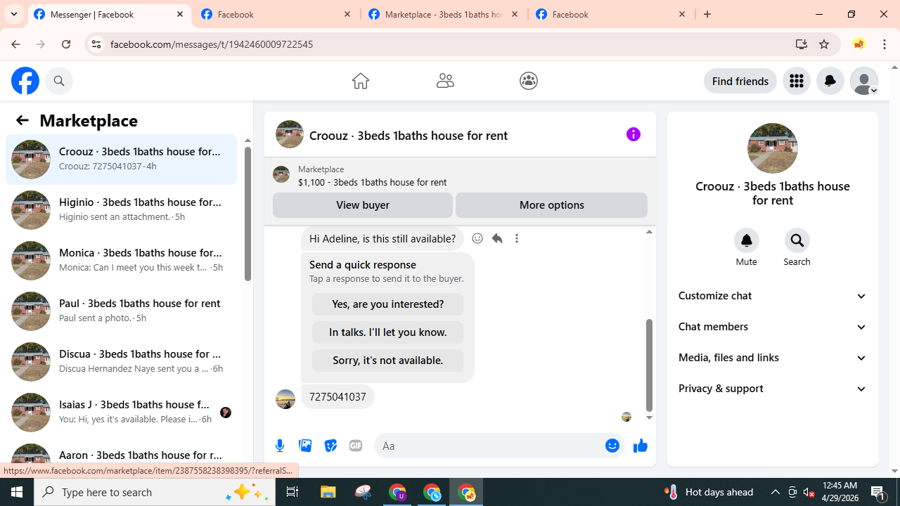The height and width of the screenshot is (506, 900).
Task: React to the message with emoji icon
Action: tap(477, 238)
